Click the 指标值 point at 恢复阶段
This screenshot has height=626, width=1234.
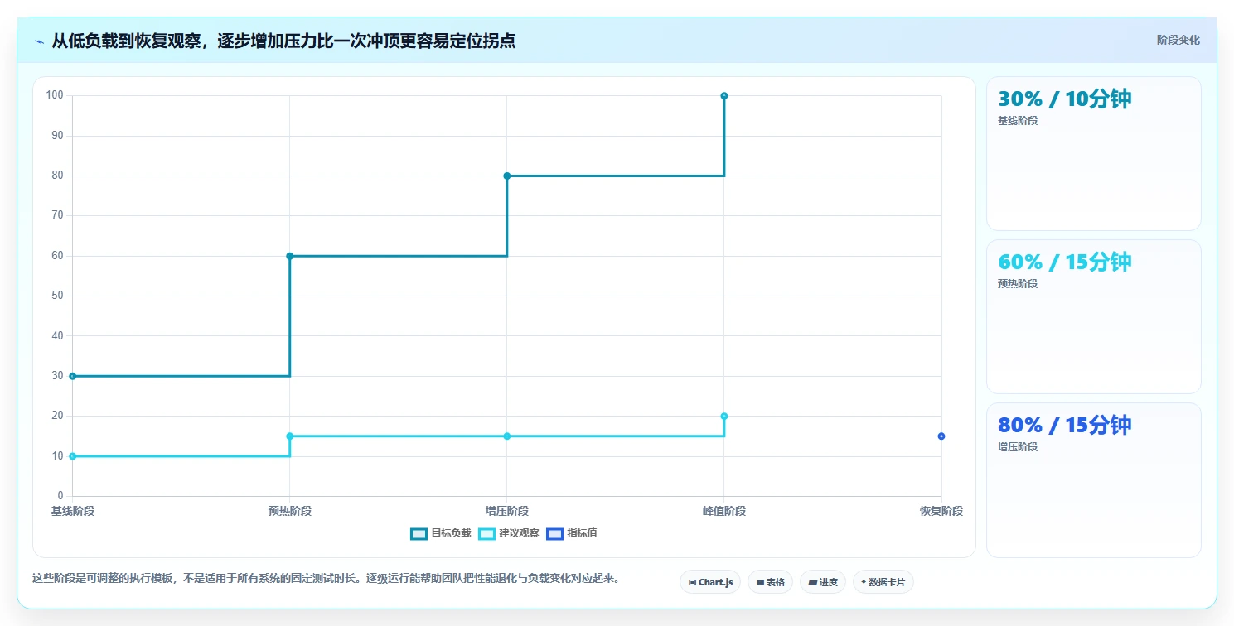pos(941,436)
